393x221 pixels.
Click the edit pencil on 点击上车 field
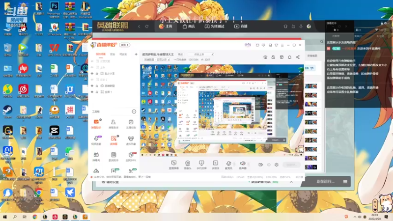[213, 55]
